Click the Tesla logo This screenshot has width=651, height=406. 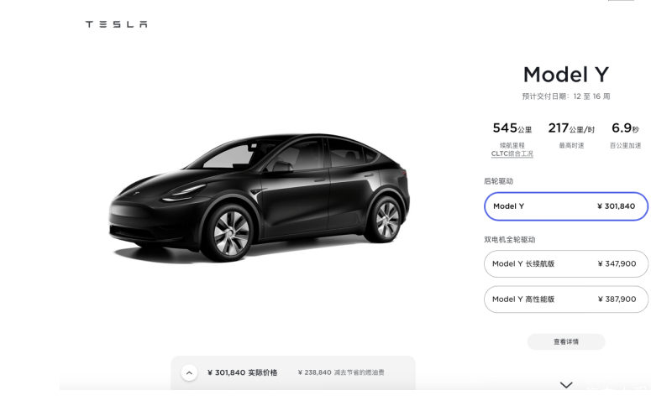coord(116,24)
